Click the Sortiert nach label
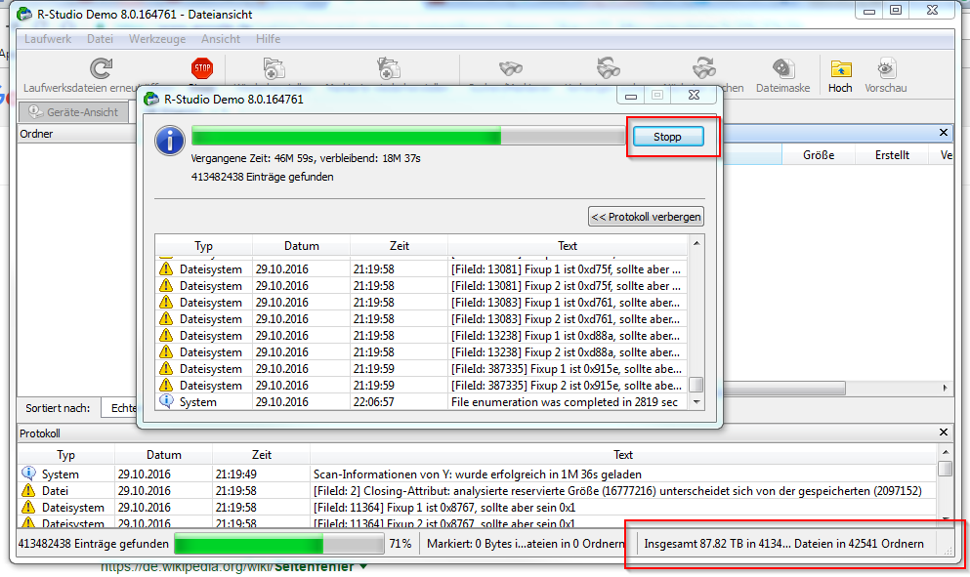This screenshot has width=970, height=577. [x=58, y=408]
